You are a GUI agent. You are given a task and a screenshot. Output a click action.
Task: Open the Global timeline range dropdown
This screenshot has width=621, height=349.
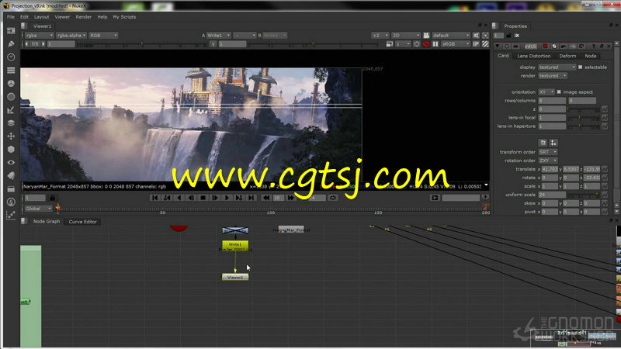pos(38,209)
